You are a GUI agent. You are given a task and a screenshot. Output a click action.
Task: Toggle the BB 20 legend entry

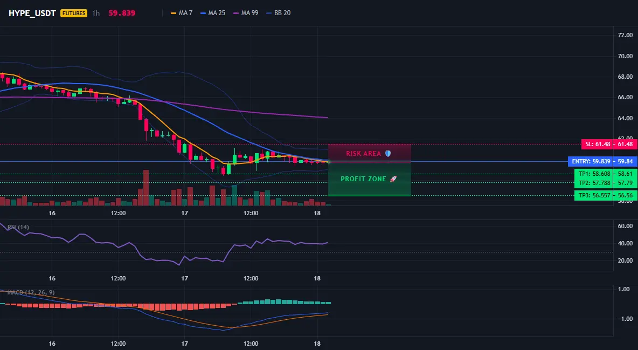tap(278, 13)
